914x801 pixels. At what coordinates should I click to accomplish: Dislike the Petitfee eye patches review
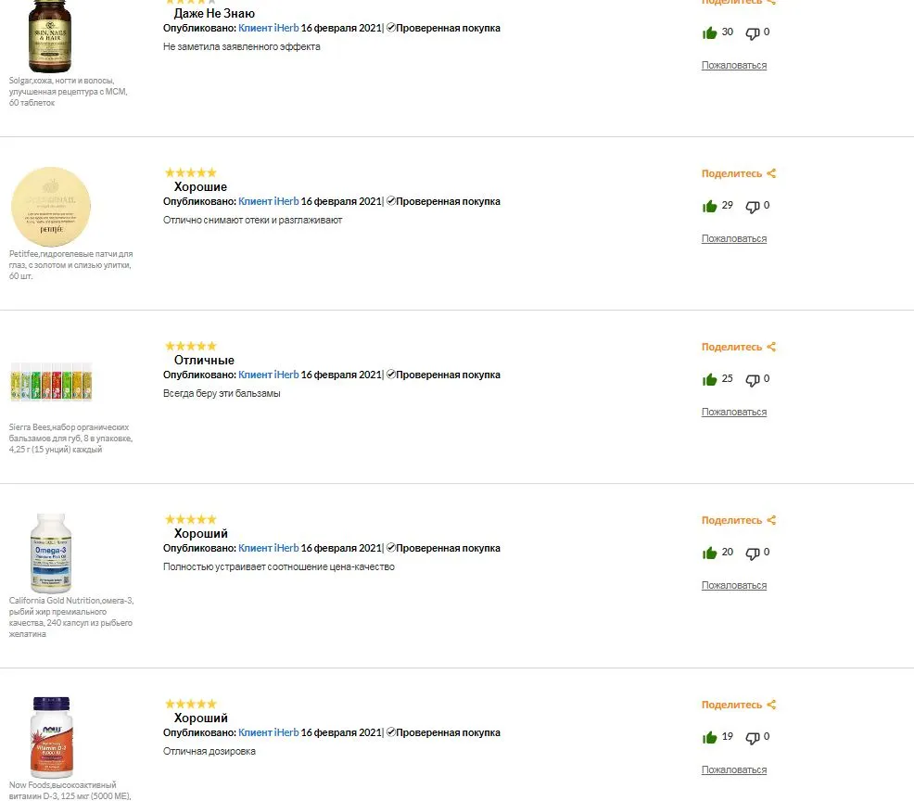753,207
